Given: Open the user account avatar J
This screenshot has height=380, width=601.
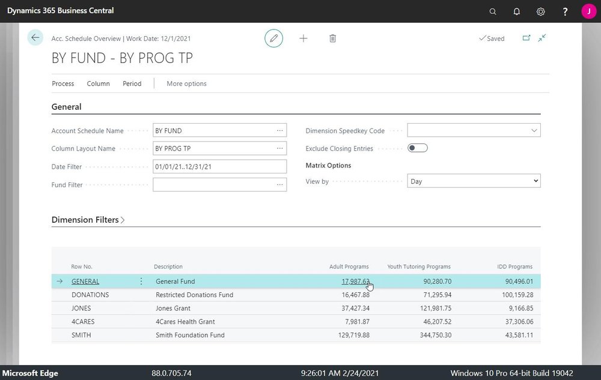Looking at the screenshot, I should point(589,11).
